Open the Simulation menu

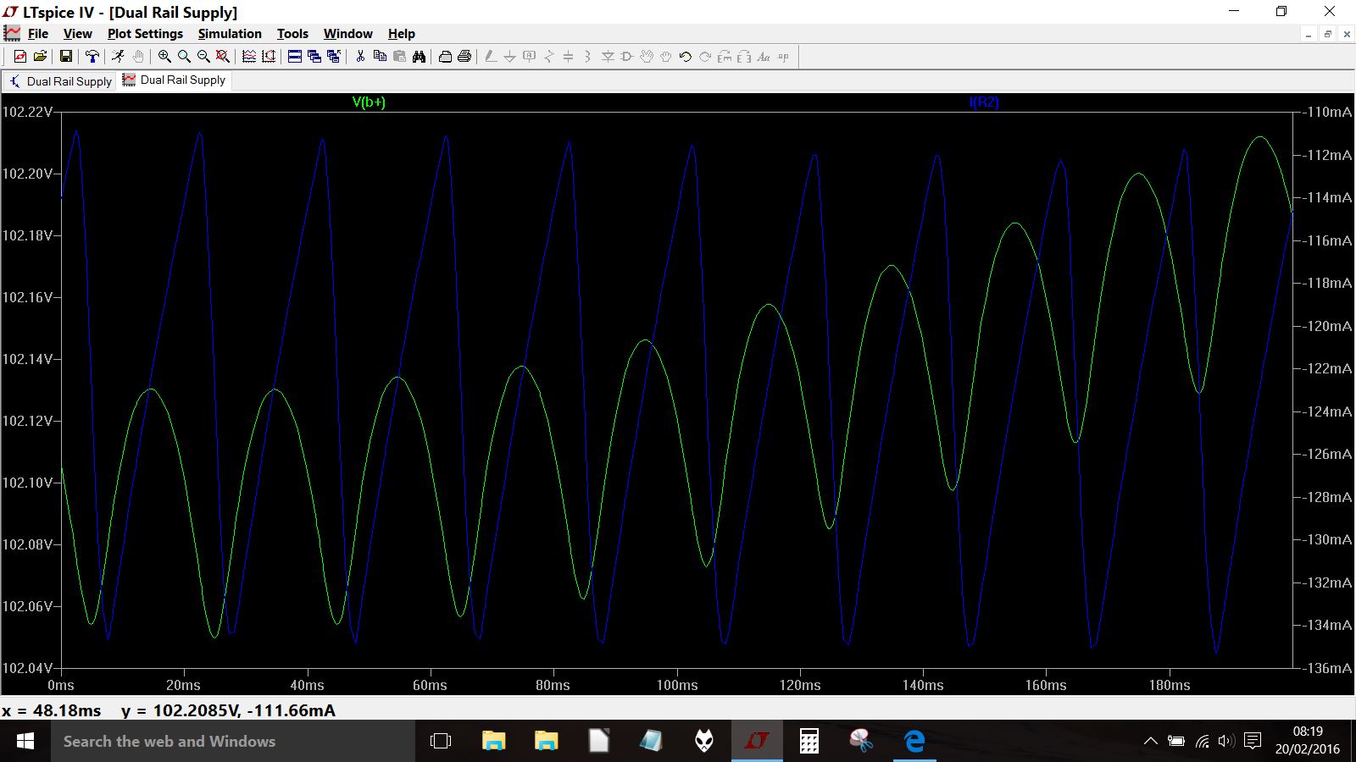230,34
